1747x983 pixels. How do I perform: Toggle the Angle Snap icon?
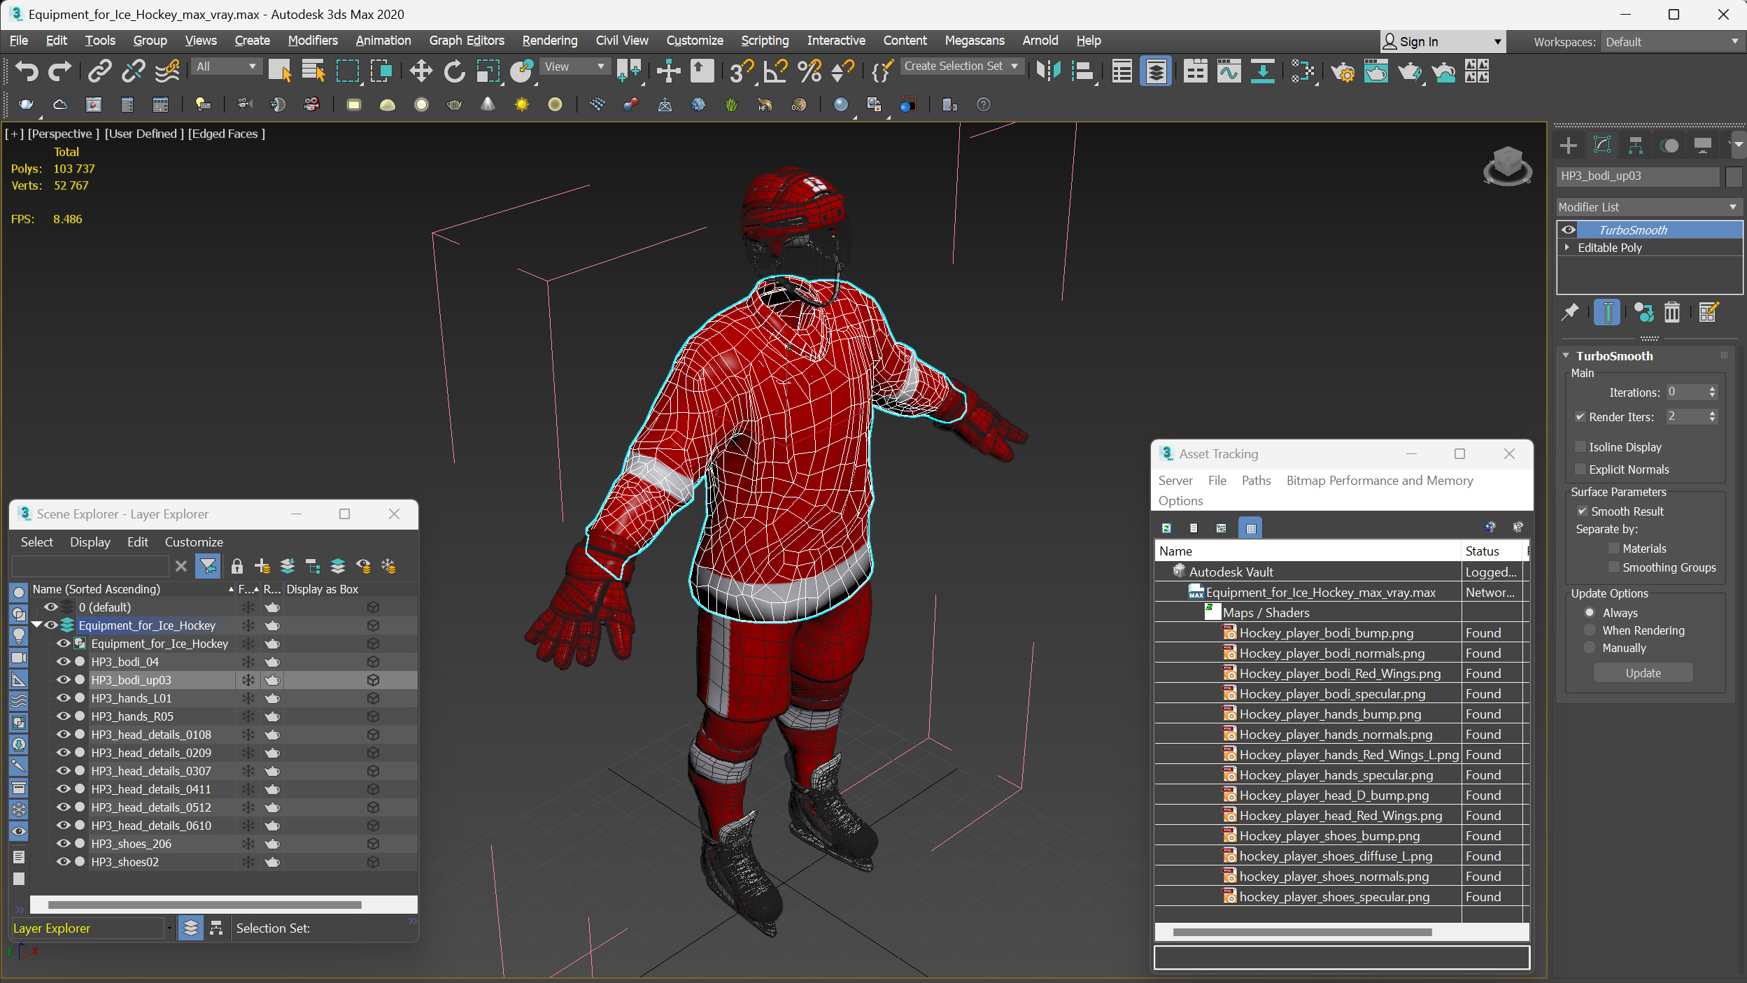(775, 71)
